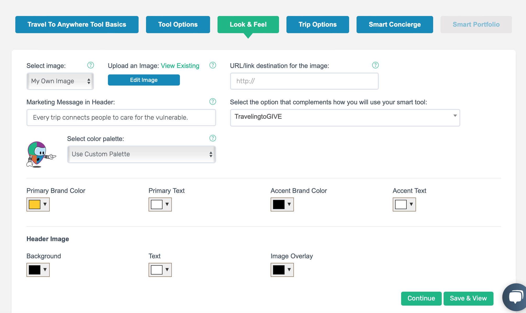Click help icon next to Select image
526x313 pixels.
tap(91, 65)
